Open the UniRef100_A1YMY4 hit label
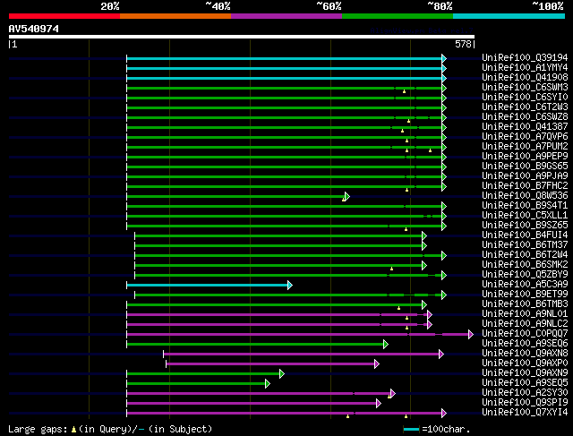The width and height of the screenshot is (573, 436). click(x=525, y=67)
